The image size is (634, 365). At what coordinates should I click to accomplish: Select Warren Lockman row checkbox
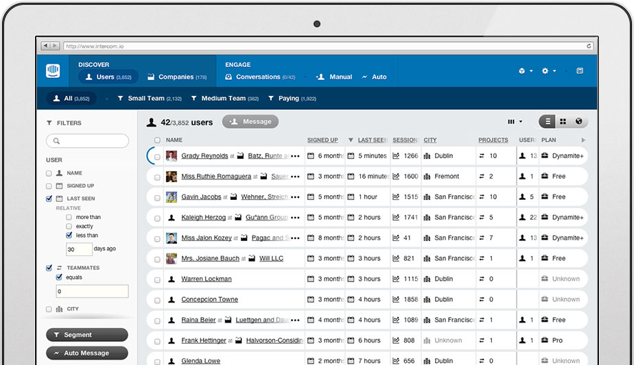click(x=157, y=280)
